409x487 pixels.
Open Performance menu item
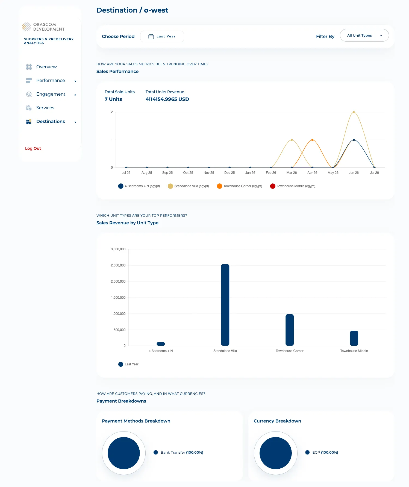click(x=51, y=80)
